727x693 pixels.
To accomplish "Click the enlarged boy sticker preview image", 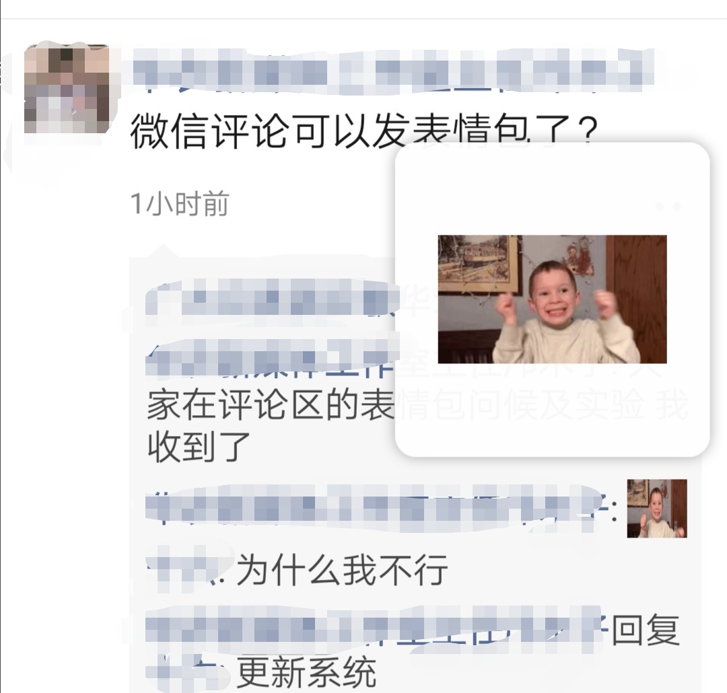I will tap(552, 299).
